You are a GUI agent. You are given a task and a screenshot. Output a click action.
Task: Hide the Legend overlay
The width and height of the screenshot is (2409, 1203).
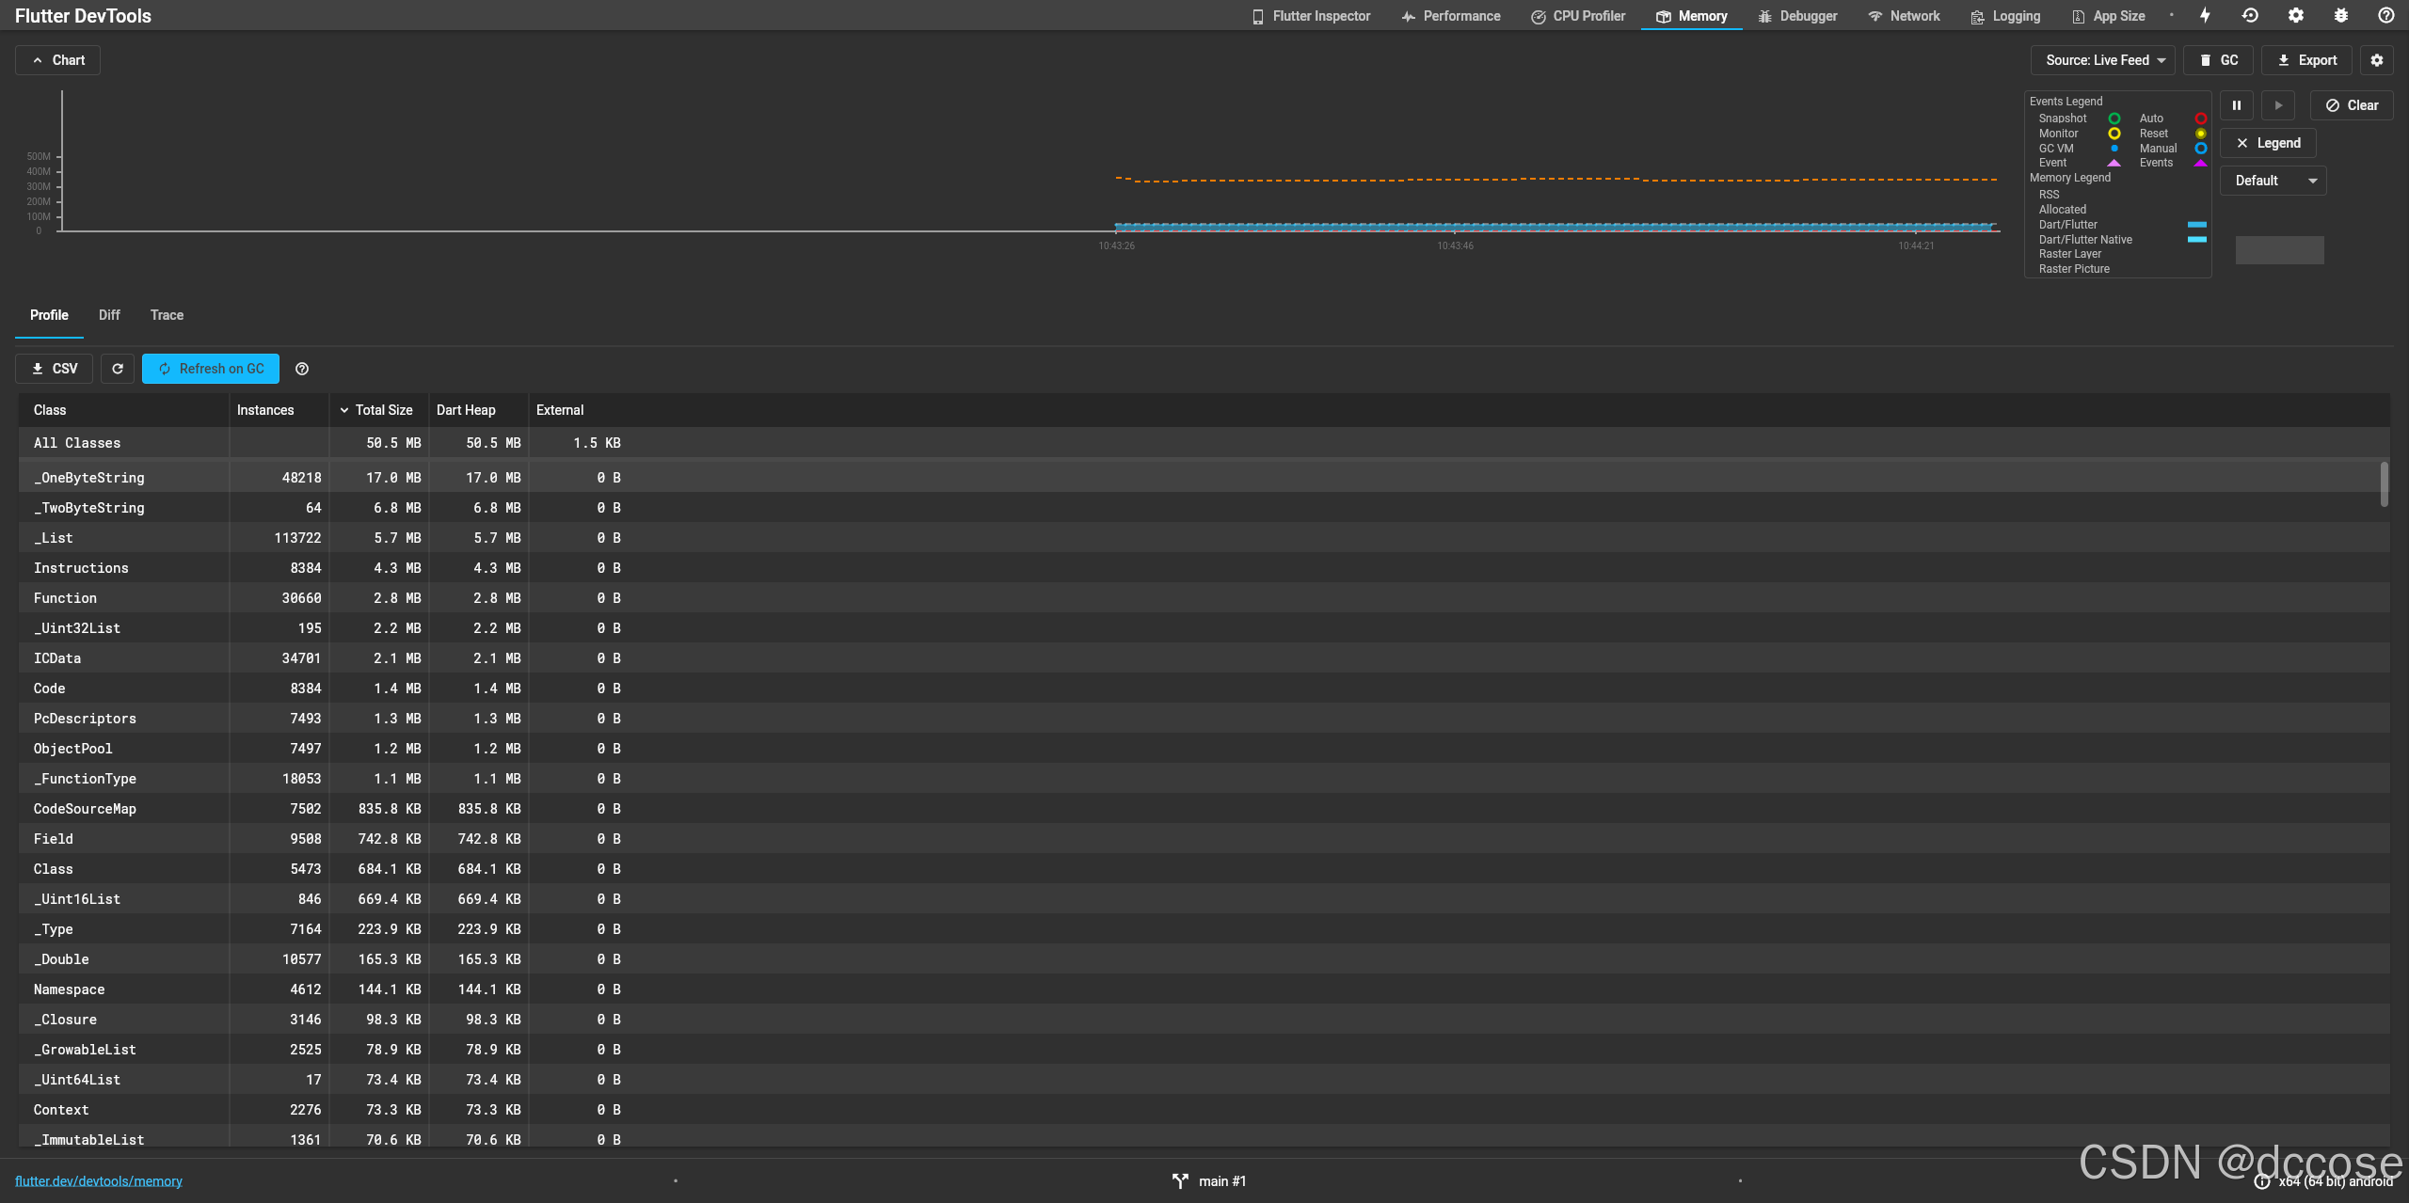(x=2268, y=143)
